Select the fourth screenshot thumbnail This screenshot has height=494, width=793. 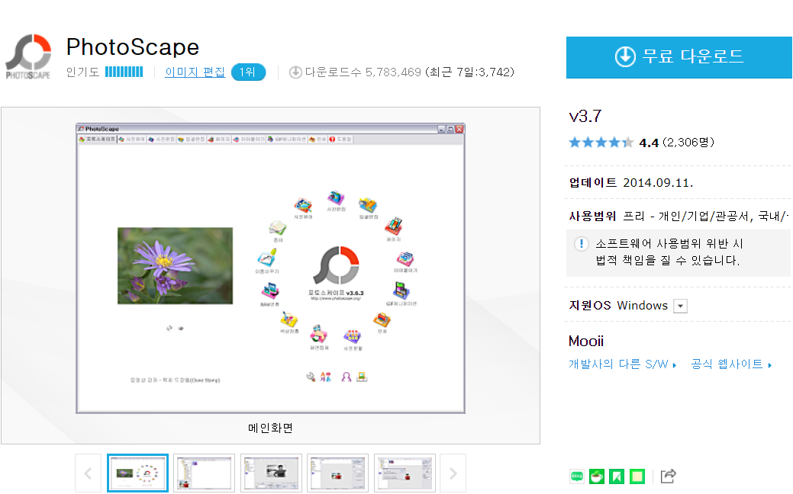[x=338, y=473]
